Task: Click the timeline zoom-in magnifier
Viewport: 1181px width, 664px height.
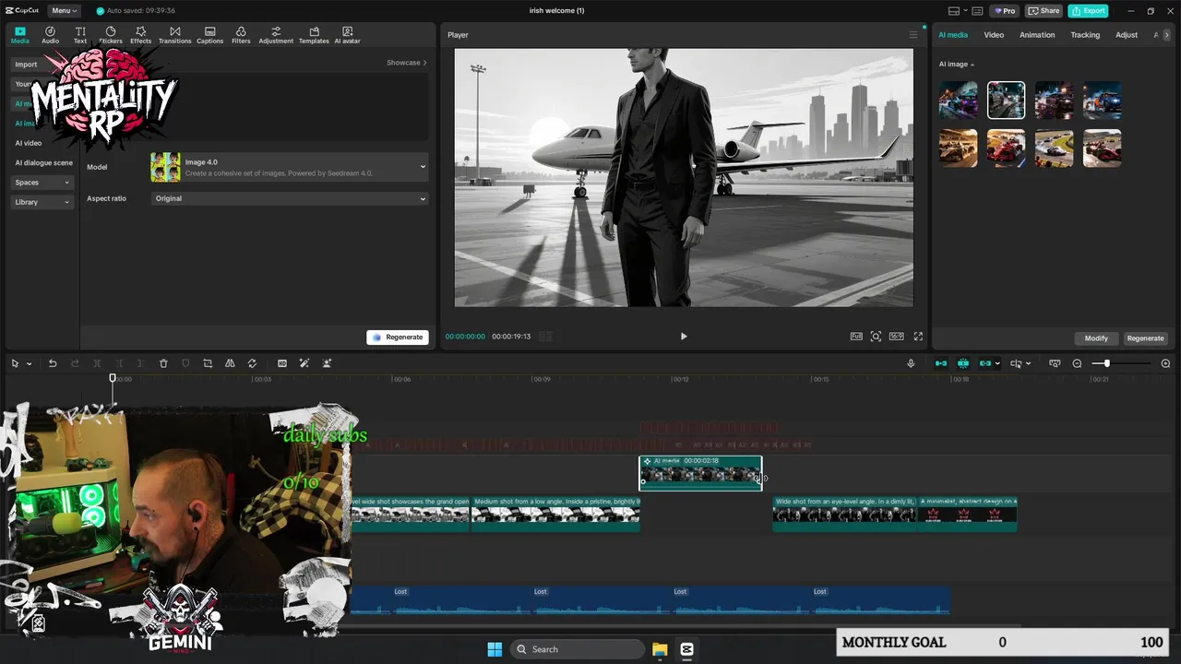Action: tap(1165, 363)
